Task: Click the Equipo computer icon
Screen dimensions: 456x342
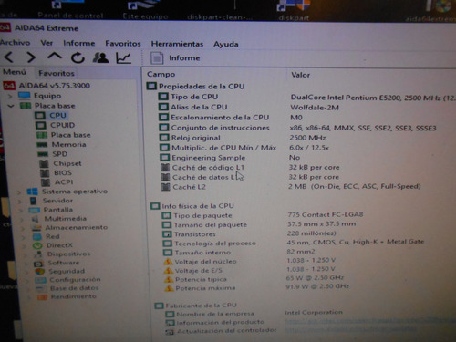Action: pos(25,96)
